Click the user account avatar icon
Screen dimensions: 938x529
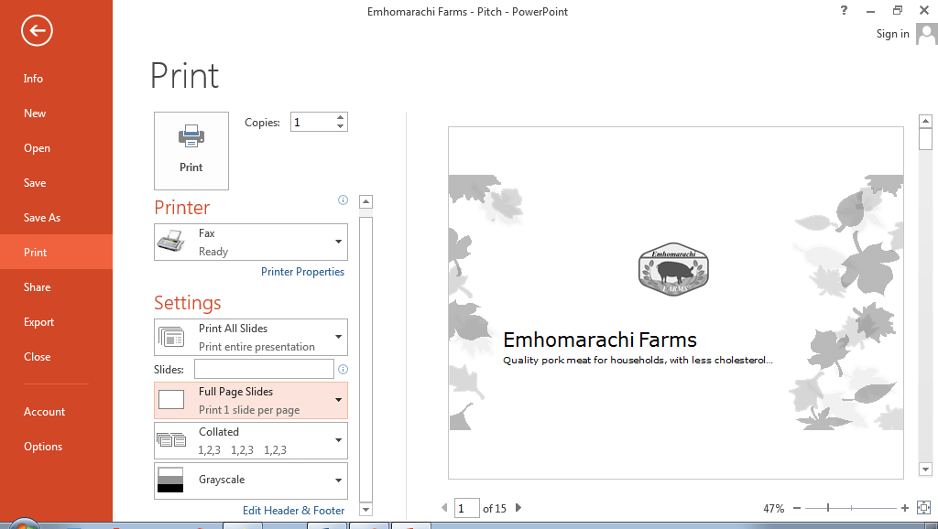click(x=927, y=34)
